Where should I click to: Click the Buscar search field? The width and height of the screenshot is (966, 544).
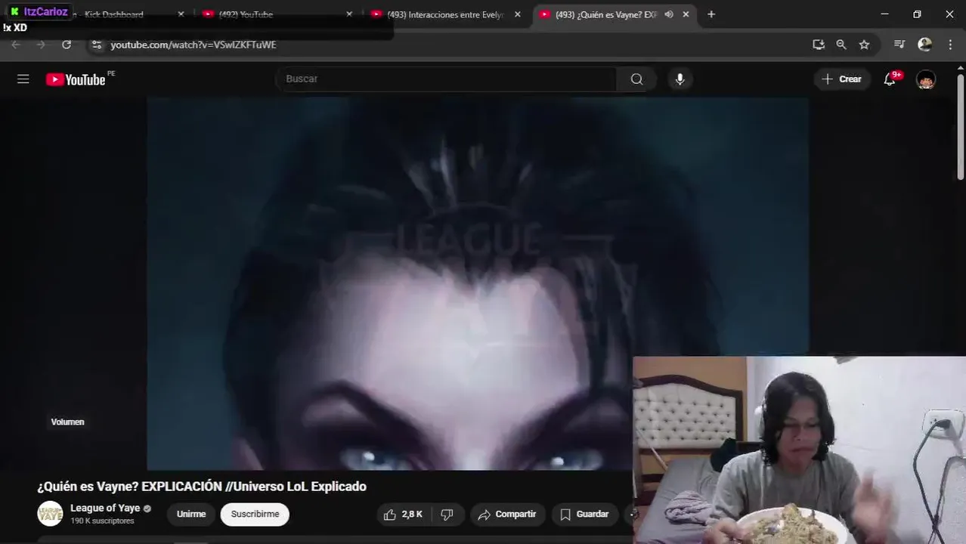(x=446, y=79)
